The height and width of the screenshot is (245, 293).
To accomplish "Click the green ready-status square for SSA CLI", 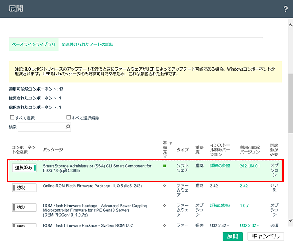I will [164, 166].
